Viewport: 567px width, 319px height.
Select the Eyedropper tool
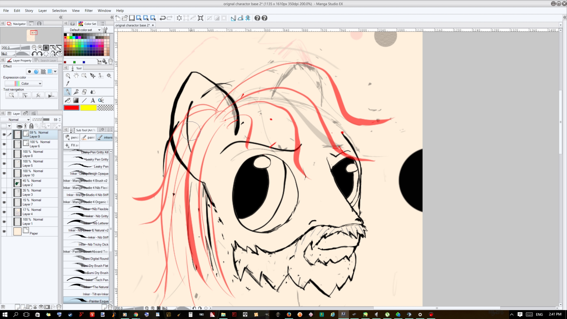click(x=68, y=84)
